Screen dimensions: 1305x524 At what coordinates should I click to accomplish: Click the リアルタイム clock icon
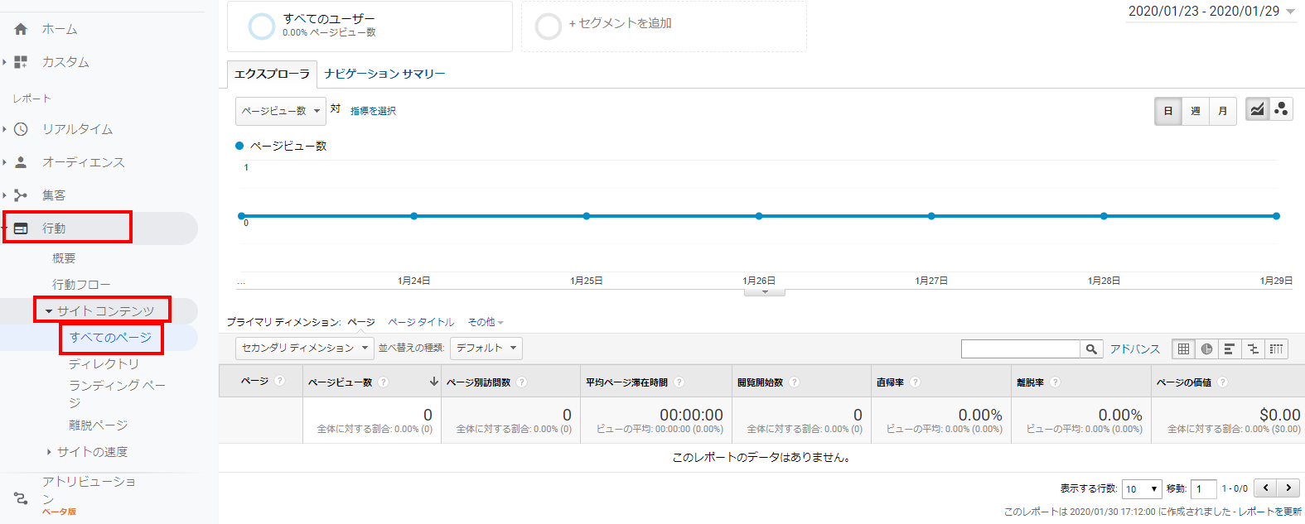coord(21,129)
